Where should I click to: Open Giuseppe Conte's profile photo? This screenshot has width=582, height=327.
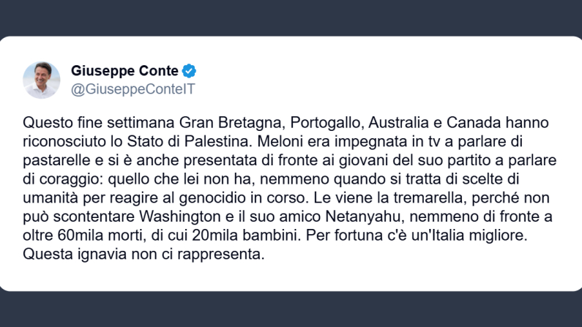click(x=42, y=80)
